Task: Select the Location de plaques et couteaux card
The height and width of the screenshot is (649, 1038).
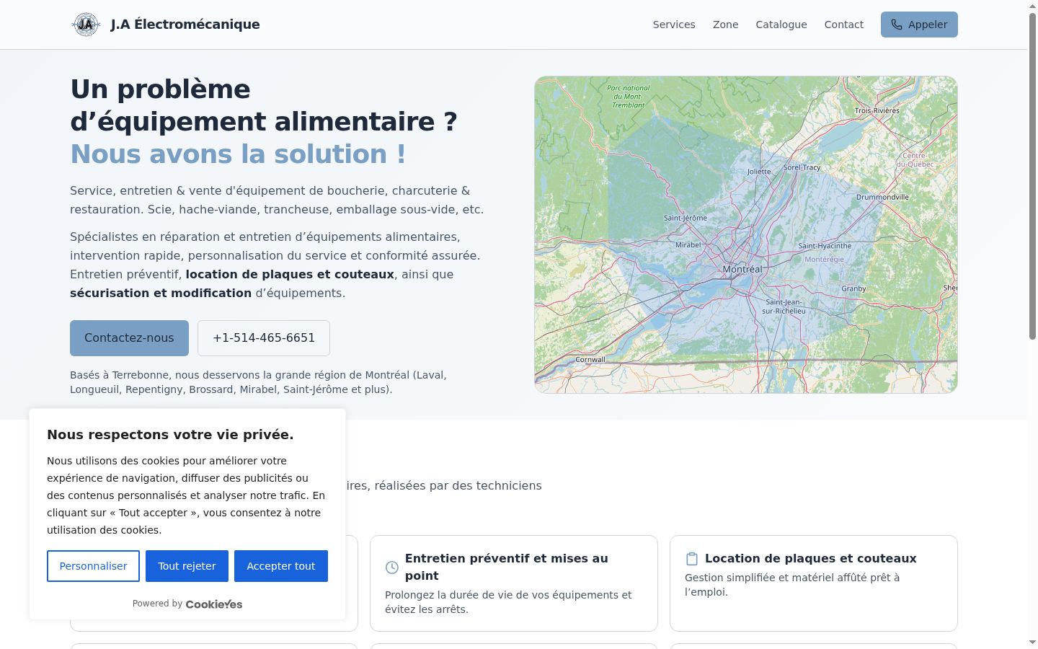Action: point(814,583)
